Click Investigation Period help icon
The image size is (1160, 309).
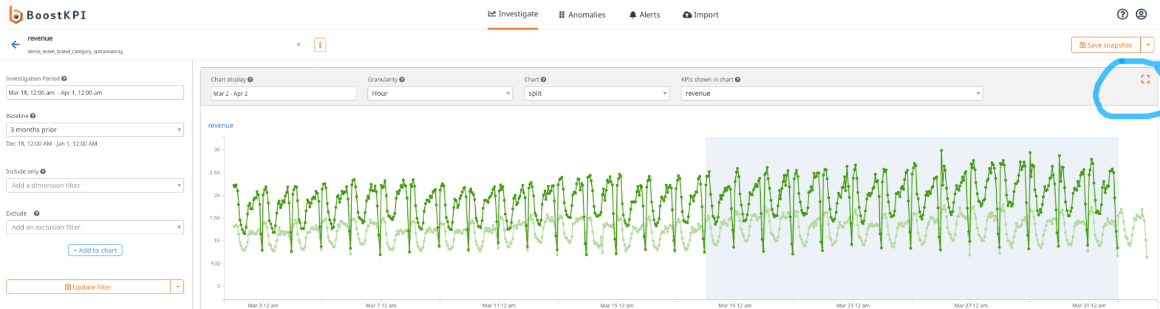(64, 79)
